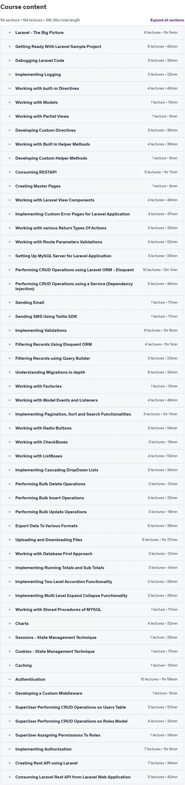Open Working with Models section title
This screenshot has width=185, height=785.
point(36,102)
